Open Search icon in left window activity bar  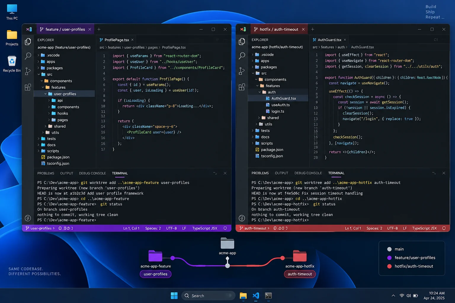pyautogui.click(x=28, y=56)
